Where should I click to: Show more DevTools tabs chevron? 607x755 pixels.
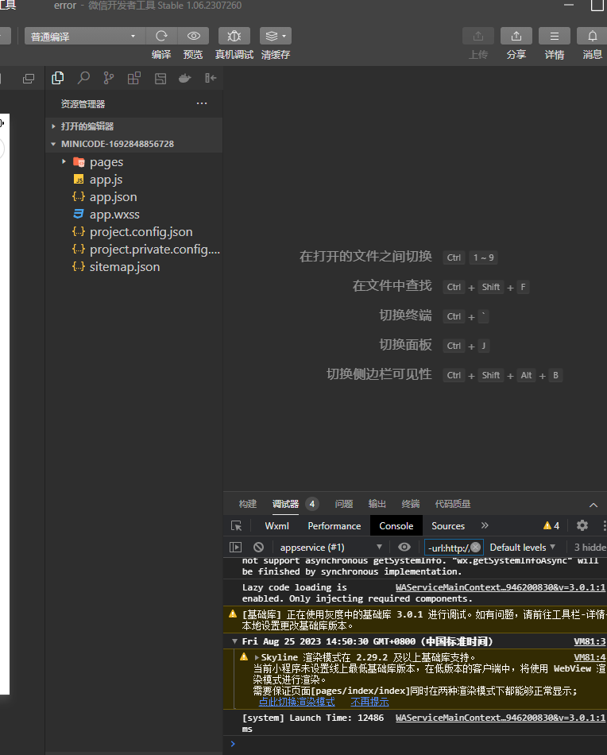point(485,525)
